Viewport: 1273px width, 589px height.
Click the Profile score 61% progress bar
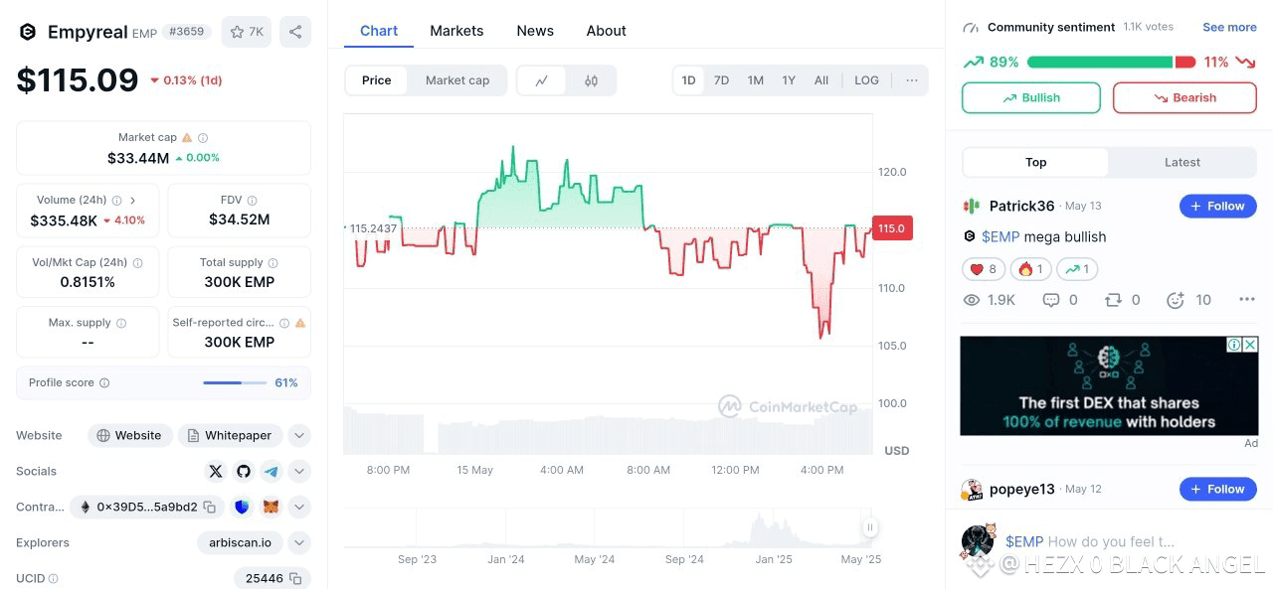coord(235,383)
